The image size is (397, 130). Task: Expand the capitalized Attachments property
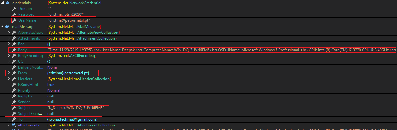pyautogui.click(x=9, y=38)
